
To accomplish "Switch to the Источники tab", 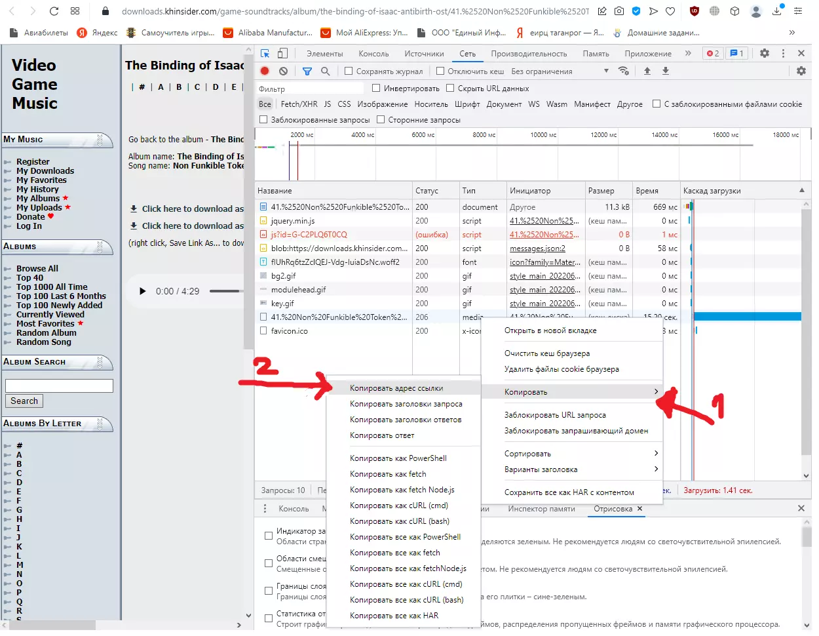I will coord(424,54).
